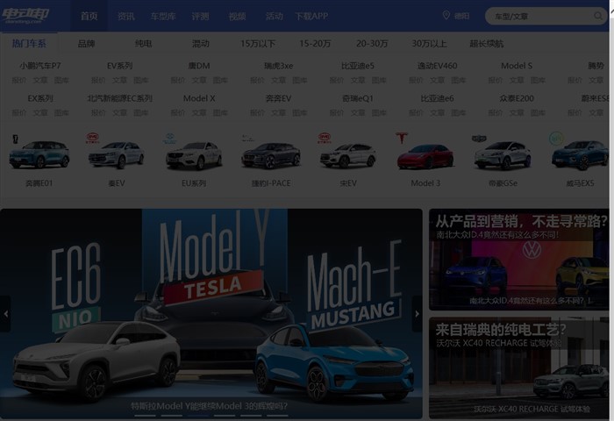Open the 小鹏汽车P7 link
614x421 pixels.
(x=40, y=66)
